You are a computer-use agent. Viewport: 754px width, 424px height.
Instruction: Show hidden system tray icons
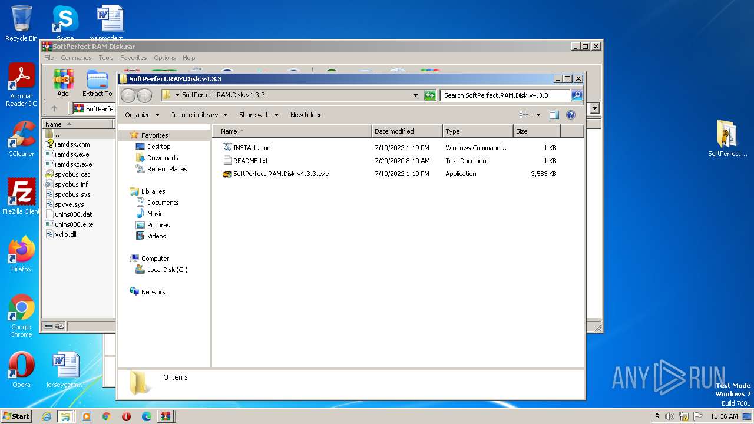tap(657, 416)
